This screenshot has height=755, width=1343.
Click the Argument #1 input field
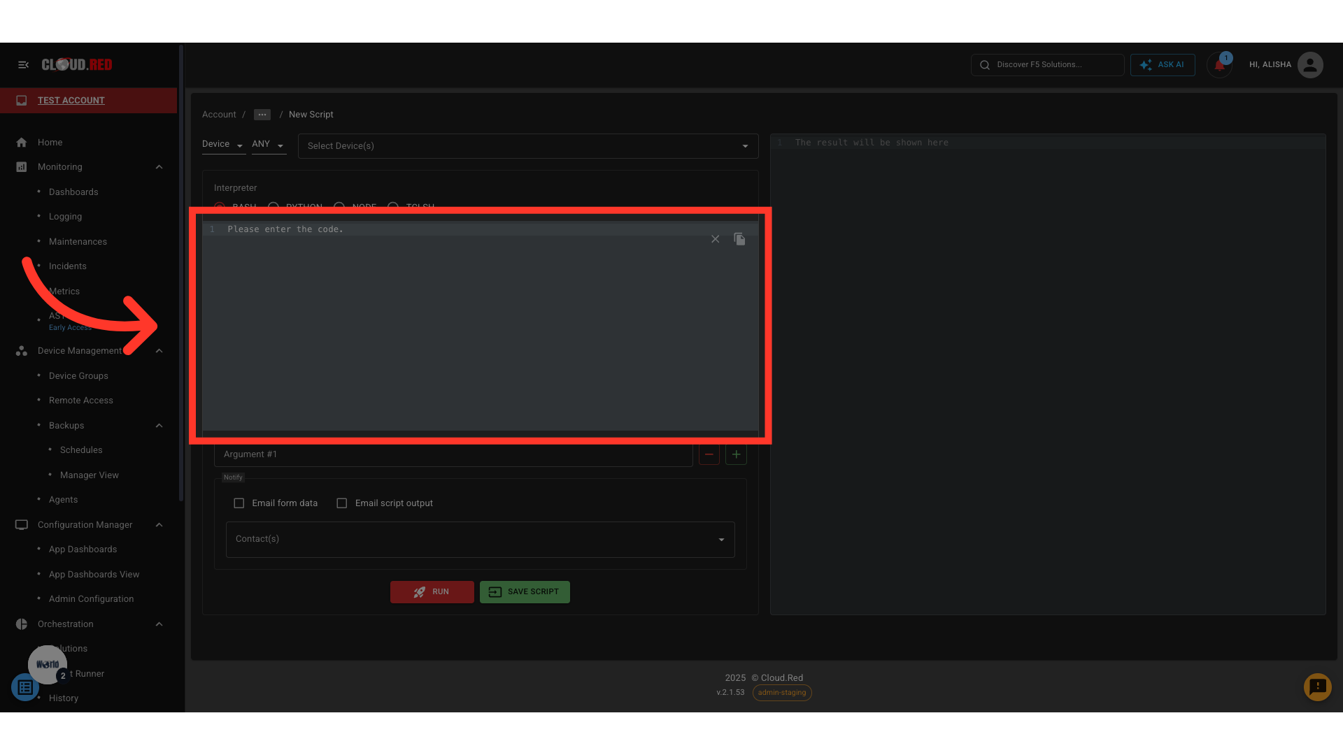(453, 454)
